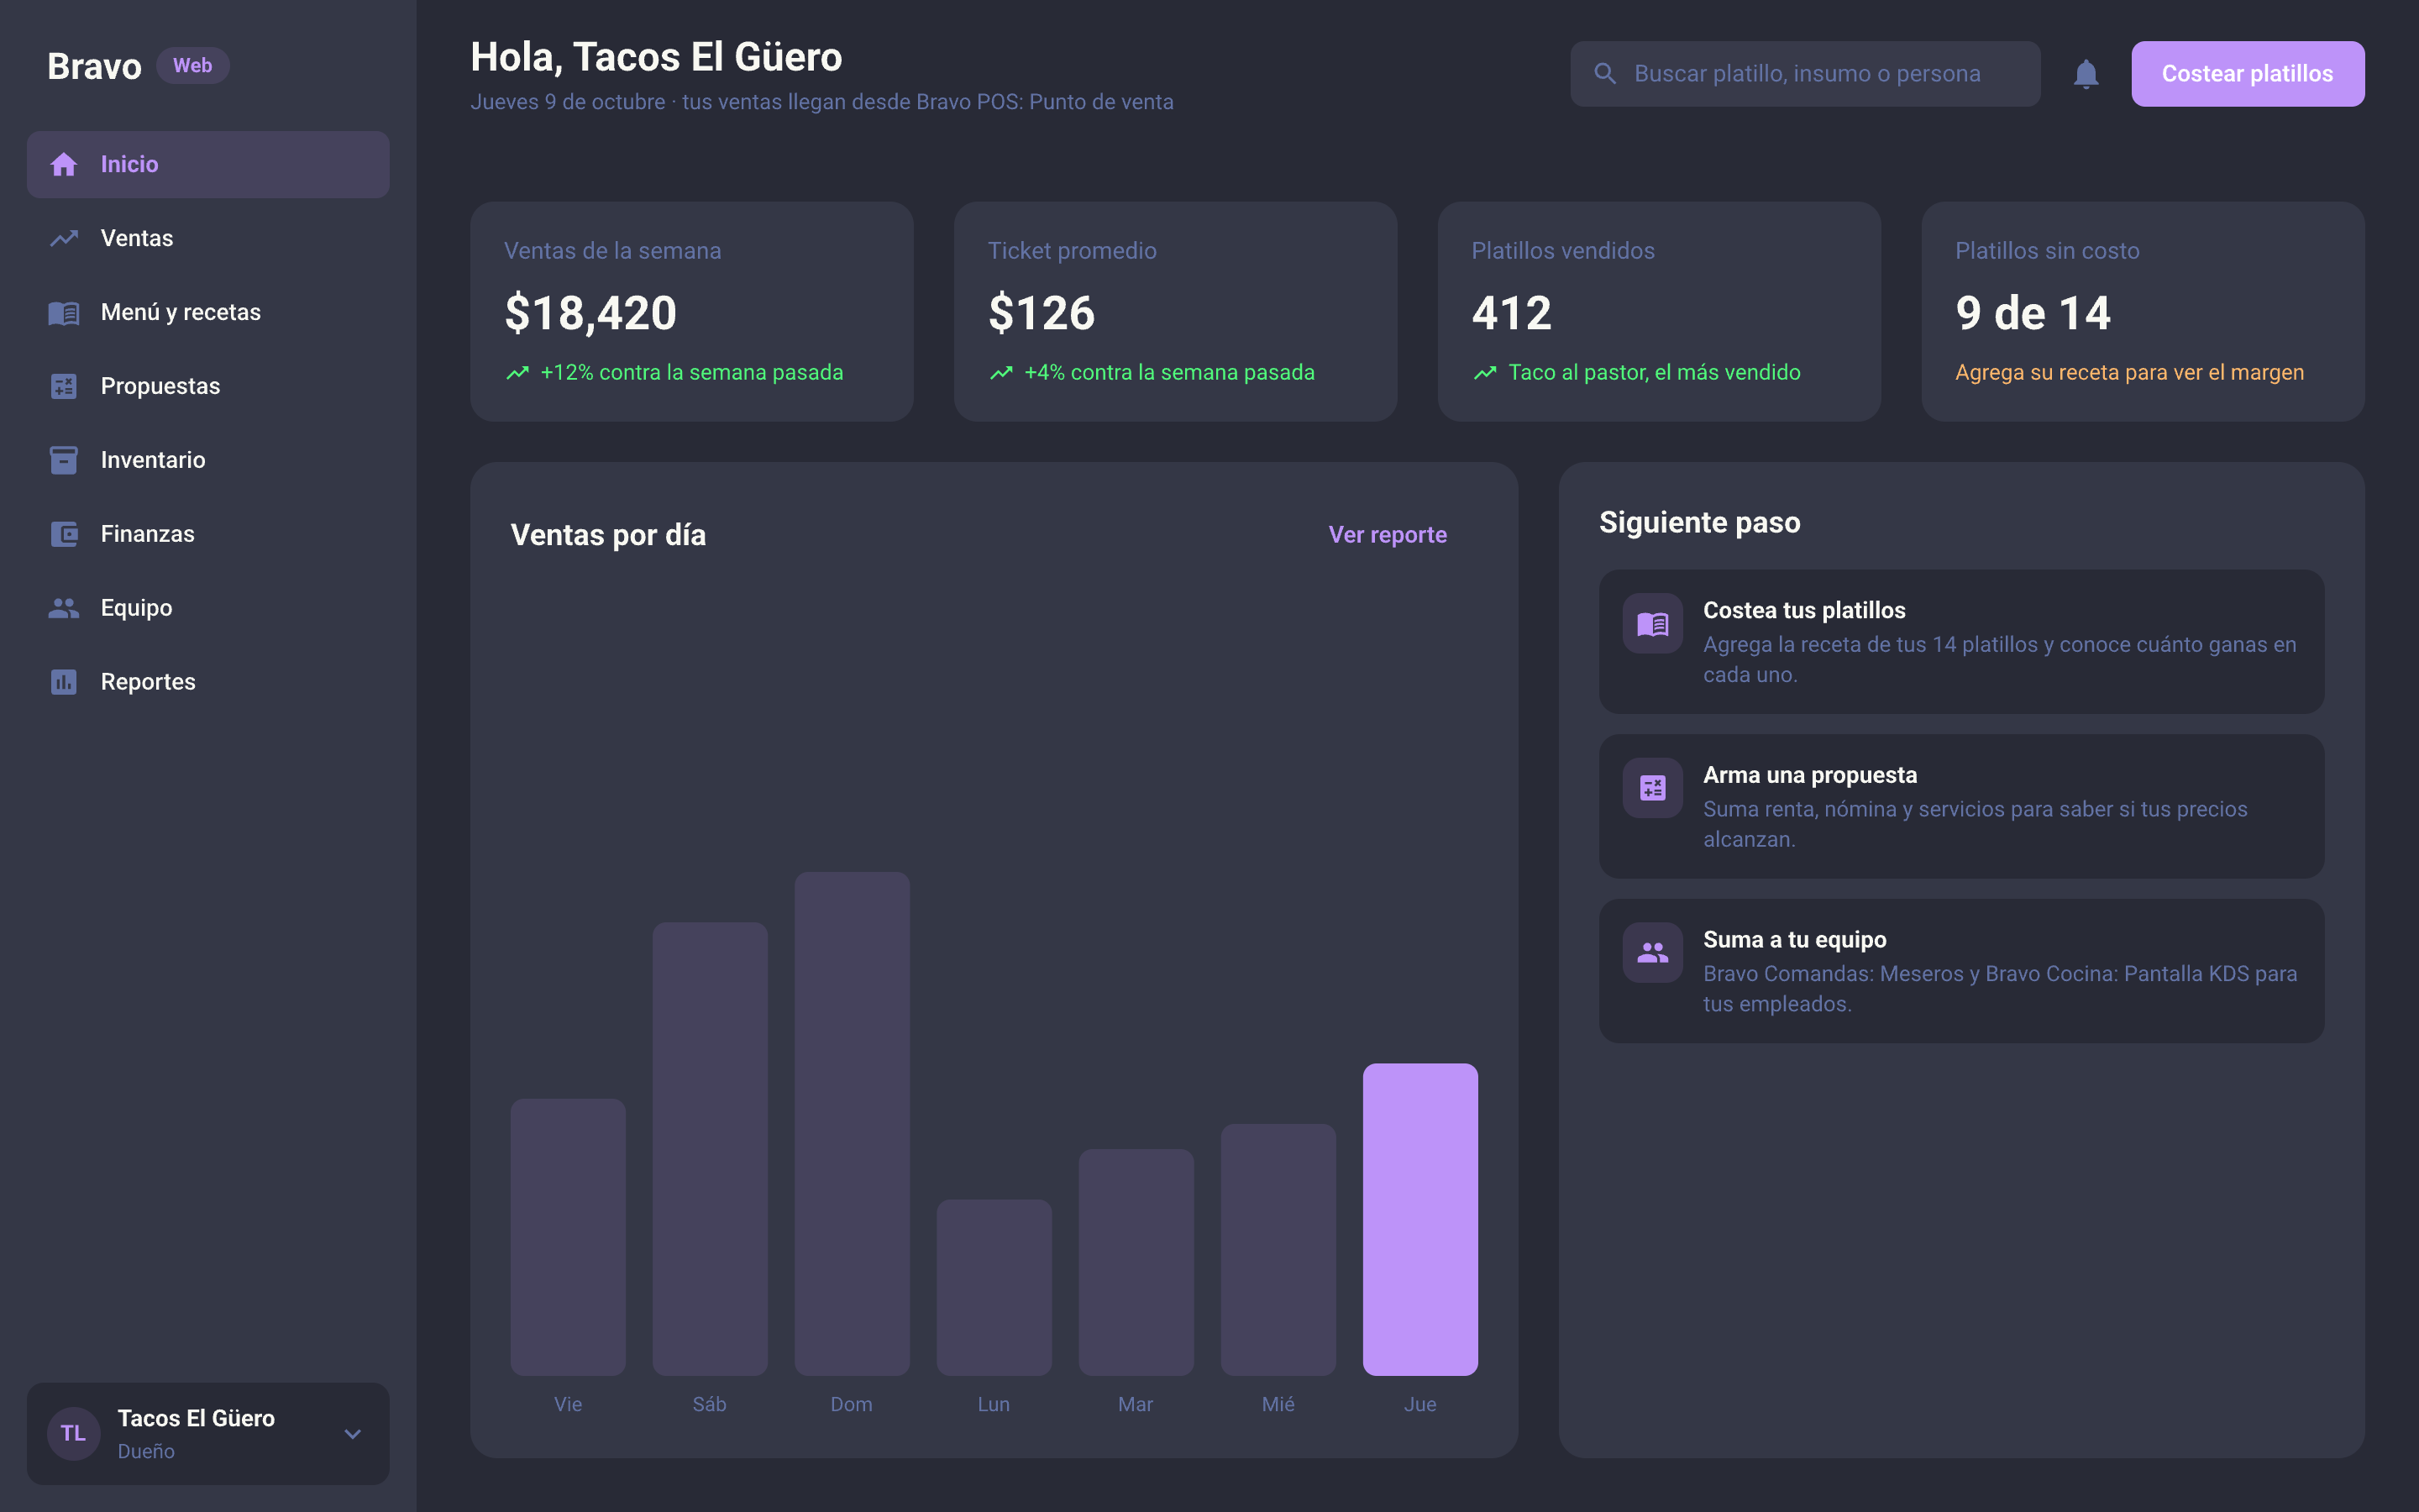Click the Lun bar in sales chart

[994, 1287]
